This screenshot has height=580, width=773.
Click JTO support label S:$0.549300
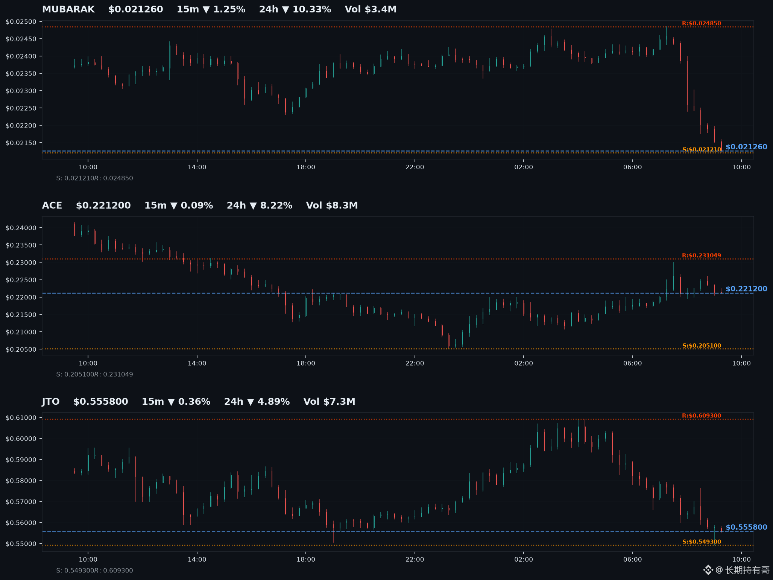[702, 542]
